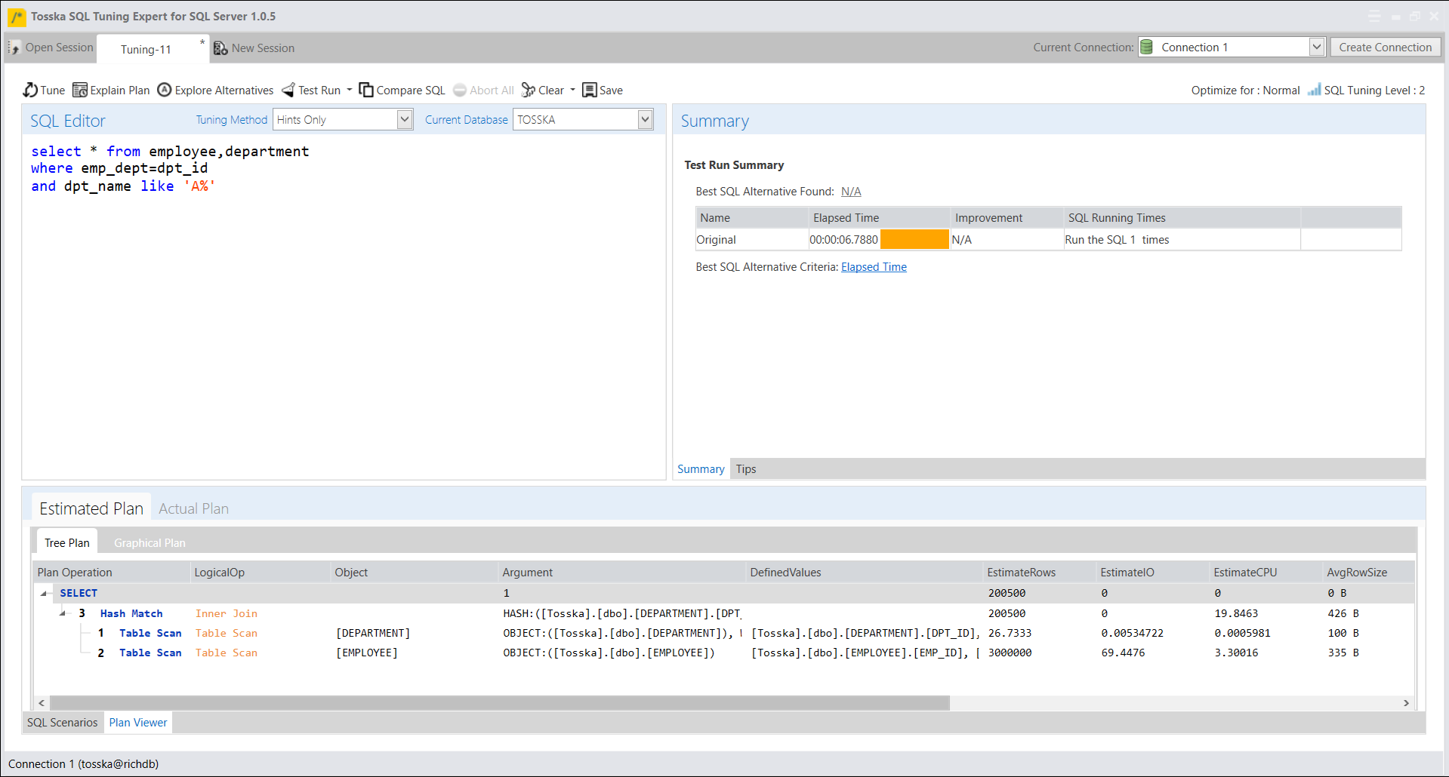Screen dimensions: 1449x777
Task: Click the New Session icon
Action: coord(220,48)
